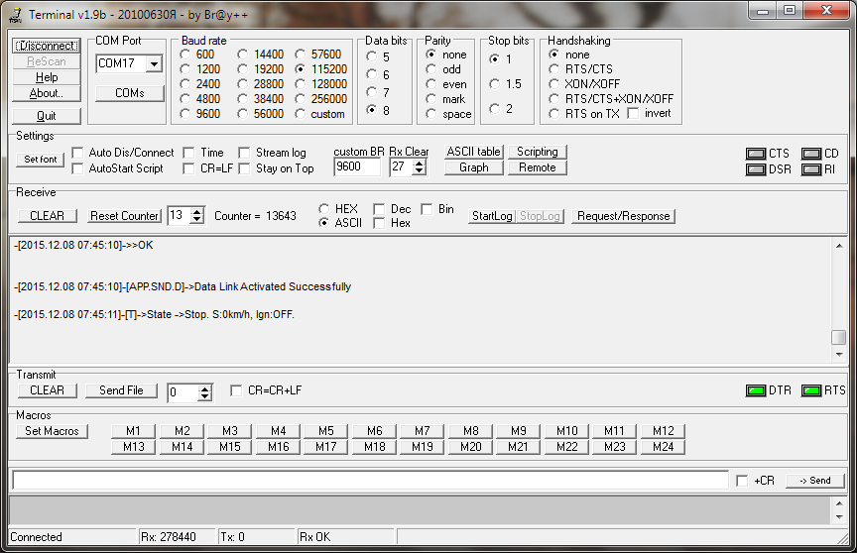Viewport: 857px width, 553px height.
Task: Run macro M1
Action: (x=133, y=431)
